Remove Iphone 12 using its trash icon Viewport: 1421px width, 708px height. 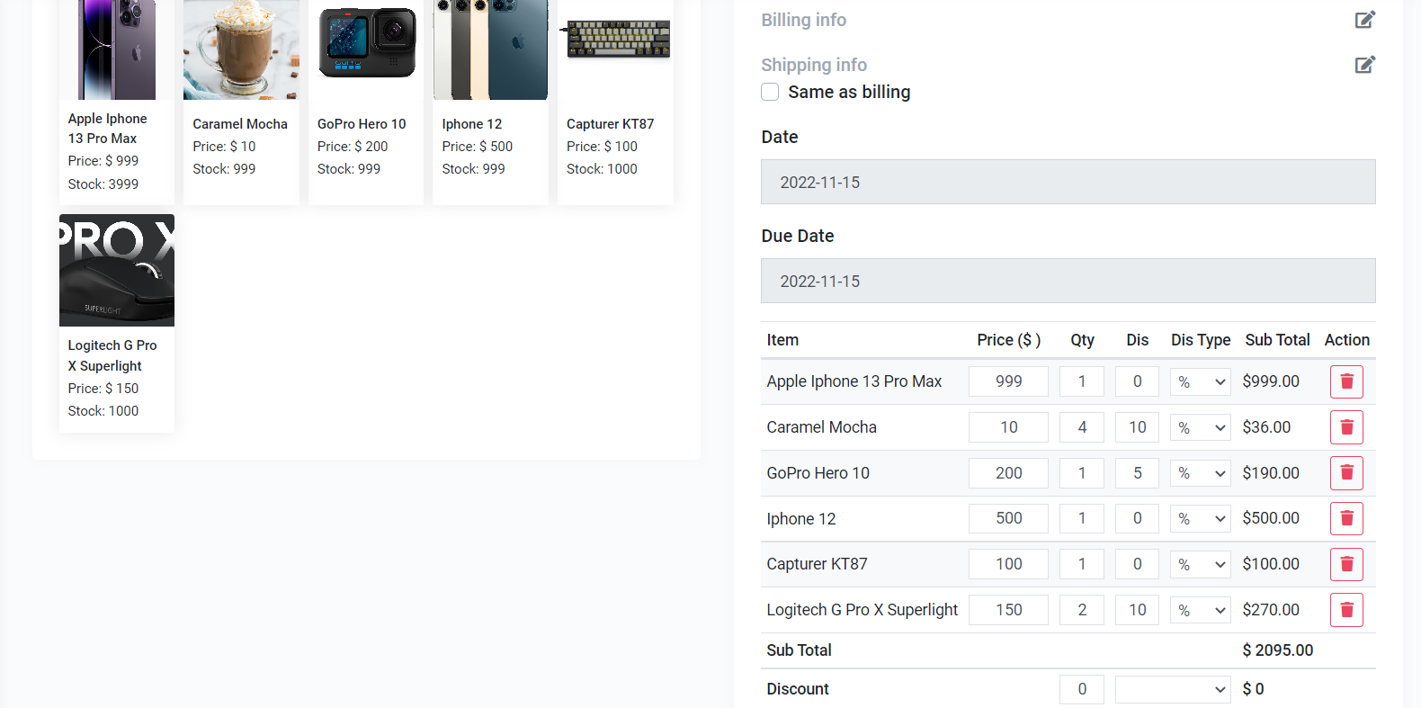coord(1346,518)
